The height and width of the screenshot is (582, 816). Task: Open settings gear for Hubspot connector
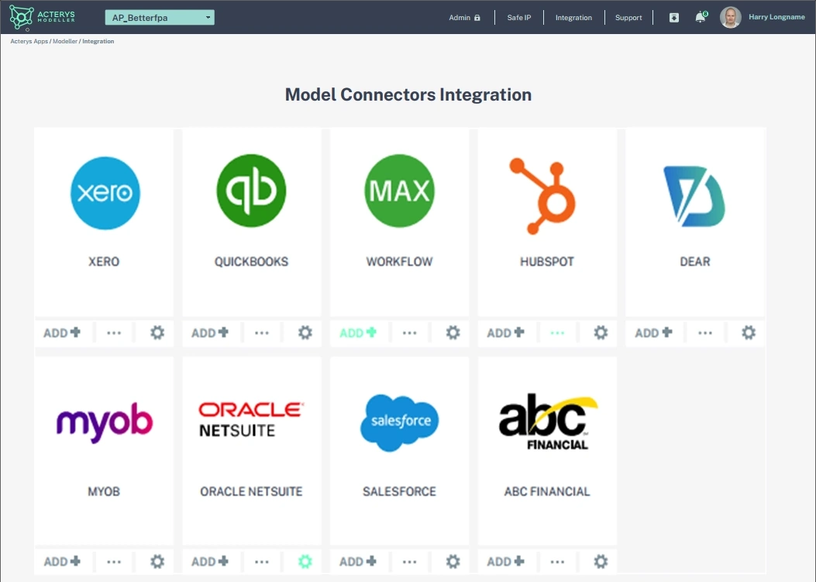point(601,333)
